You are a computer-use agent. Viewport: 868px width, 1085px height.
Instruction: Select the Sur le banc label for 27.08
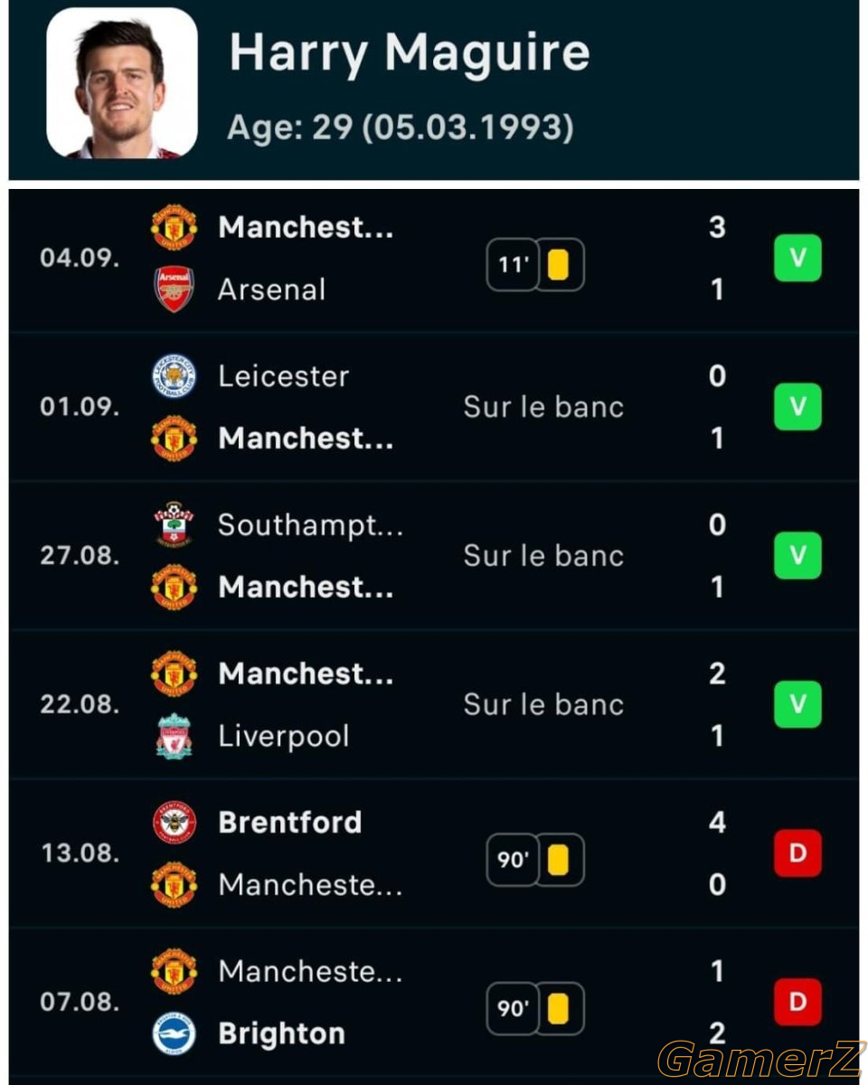point(543,555)
